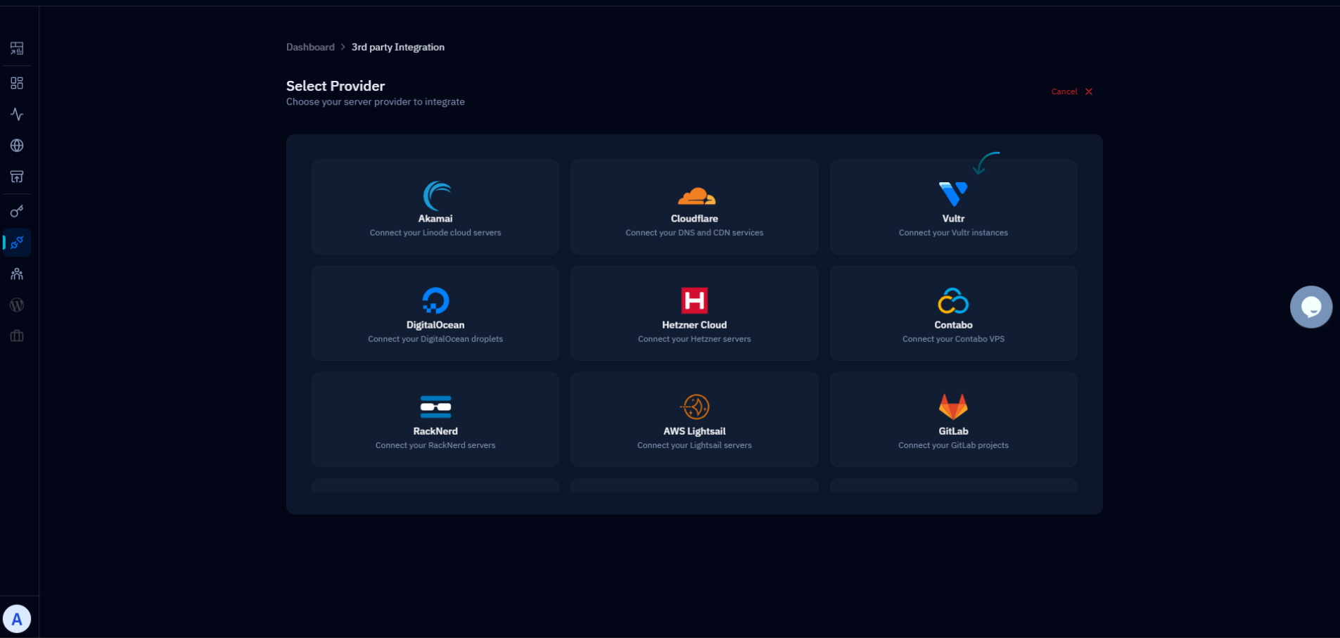Open the key credentials icon in sidebar
This screenshot has height=638, width=1340.
17,211
